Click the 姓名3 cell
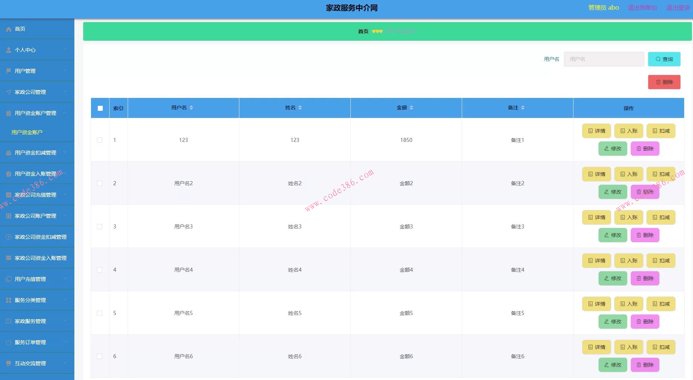Image resolution: width=693 pixels, height=380 pixels. (x=295, y=227)
